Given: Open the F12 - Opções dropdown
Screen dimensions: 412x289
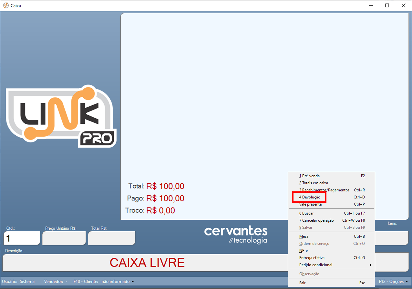Looking at the screenshot, I should tap(393, 282).
